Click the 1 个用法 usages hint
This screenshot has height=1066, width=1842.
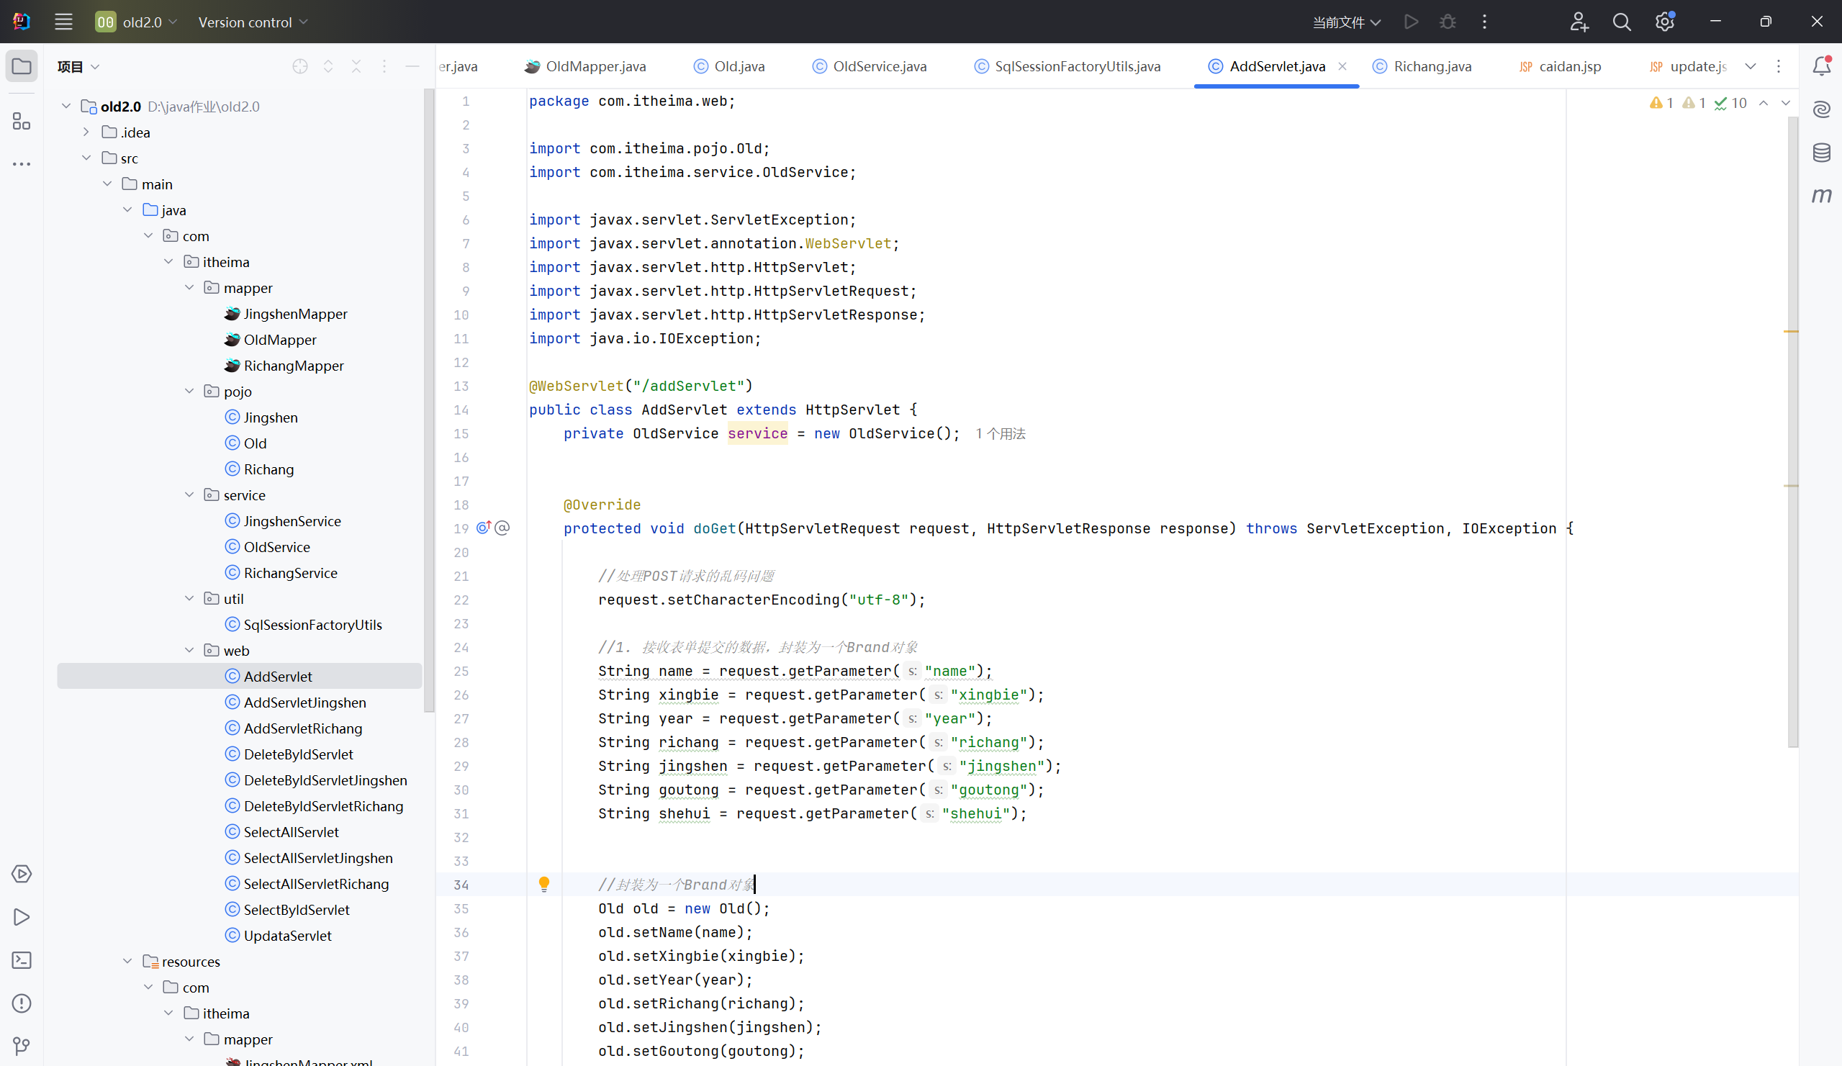(1001, 433)
